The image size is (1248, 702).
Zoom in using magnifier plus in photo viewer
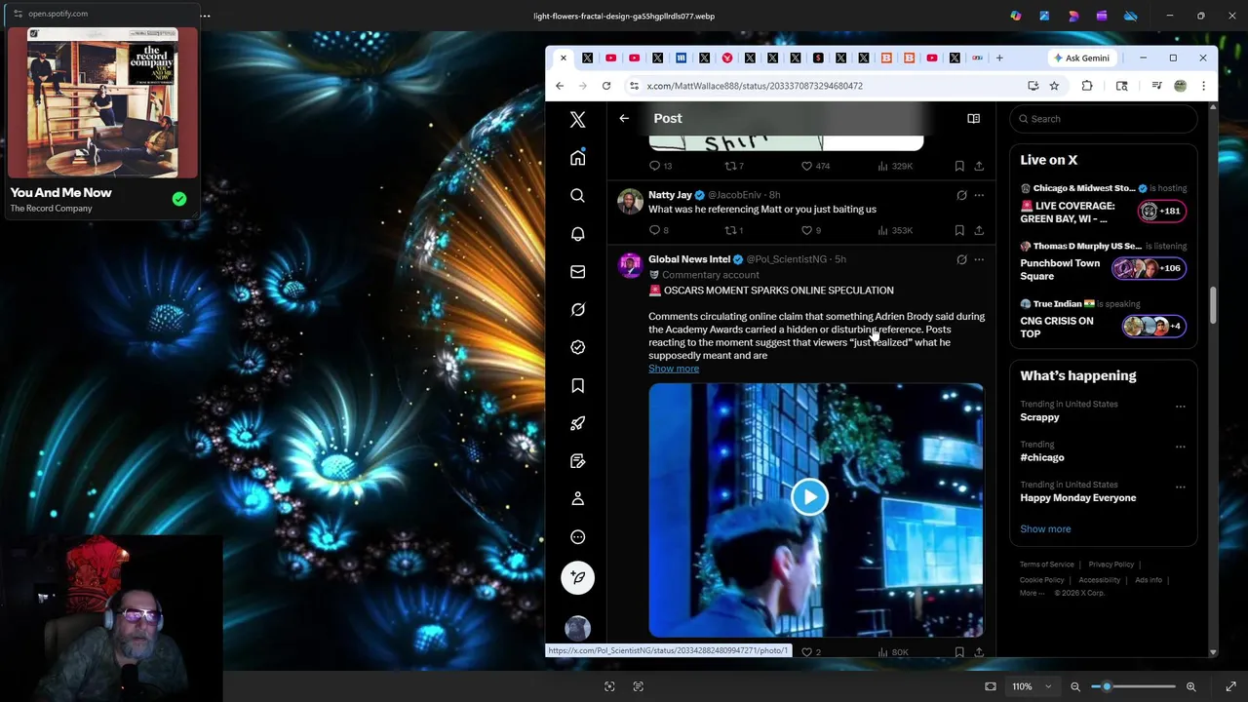click(x=1190, y=686)
